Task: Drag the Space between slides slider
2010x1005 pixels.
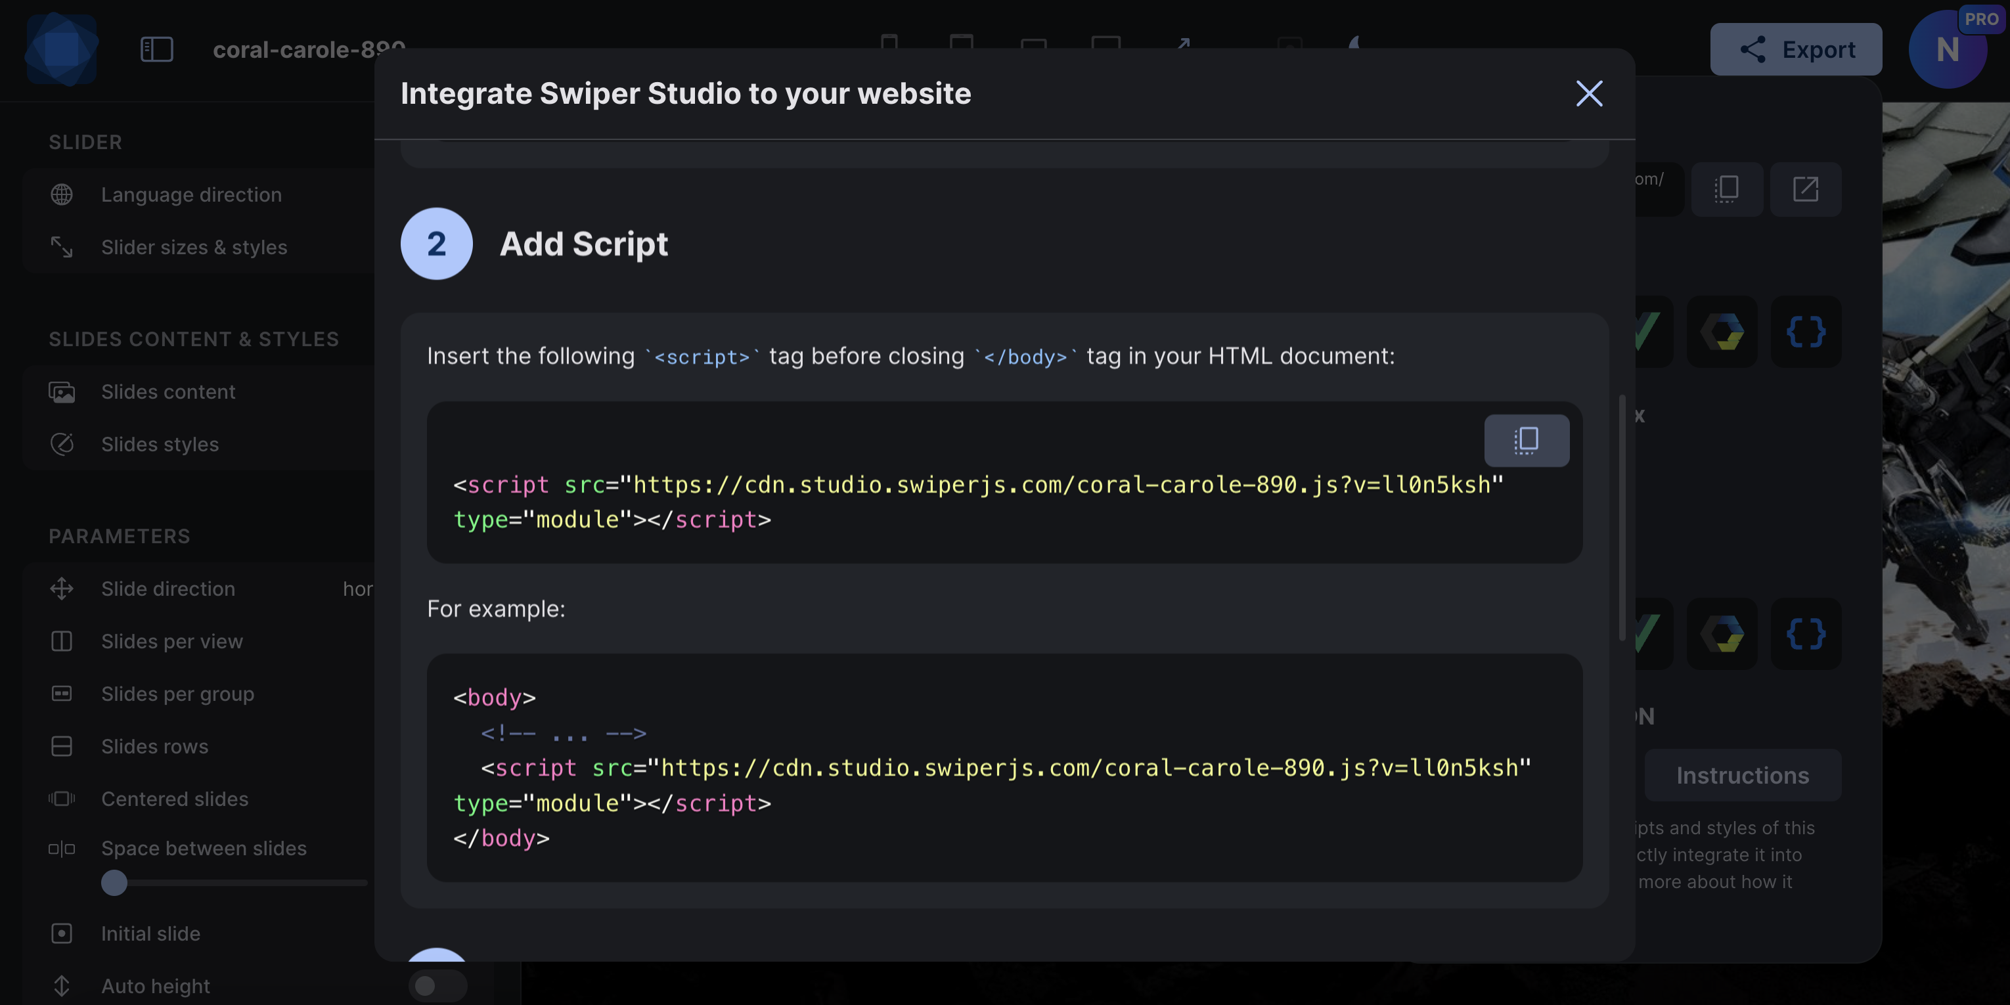Action: pos(113,882)
